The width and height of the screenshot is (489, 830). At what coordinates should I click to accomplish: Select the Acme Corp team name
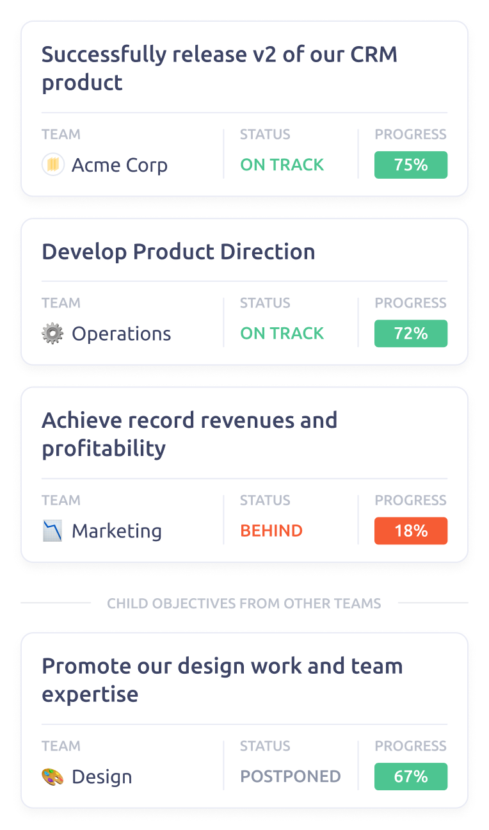(120, 165)
